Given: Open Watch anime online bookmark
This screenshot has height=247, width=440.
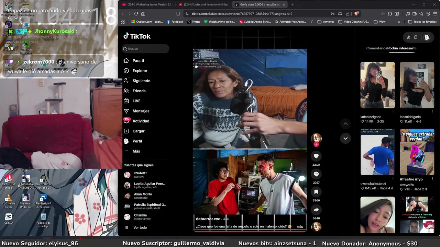Looking at the screenshot, I should (x=219, y=22).
